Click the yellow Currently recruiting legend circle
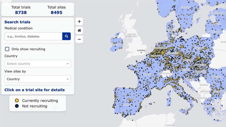Viewport: 226px width, 127px height. click(x=17, y=100)
